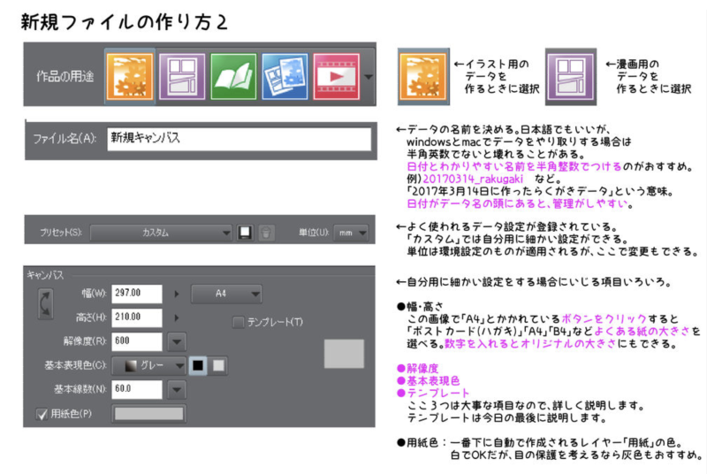Screen dimensions: 707x474
Task: Click the ファイル名 field containing 新規キャンバス
Action: (239, 139)
